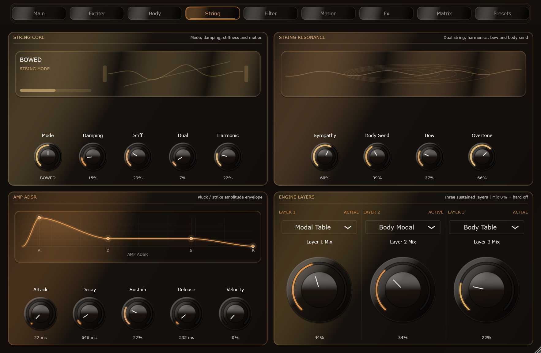Open the Body Modal dropdown for Layer 2

(403, 227)
